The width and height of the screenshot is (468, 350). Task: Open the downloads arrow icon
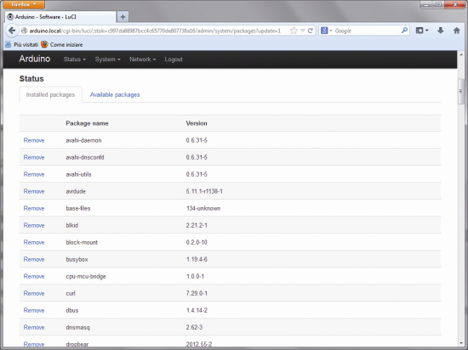pos(440,31)
